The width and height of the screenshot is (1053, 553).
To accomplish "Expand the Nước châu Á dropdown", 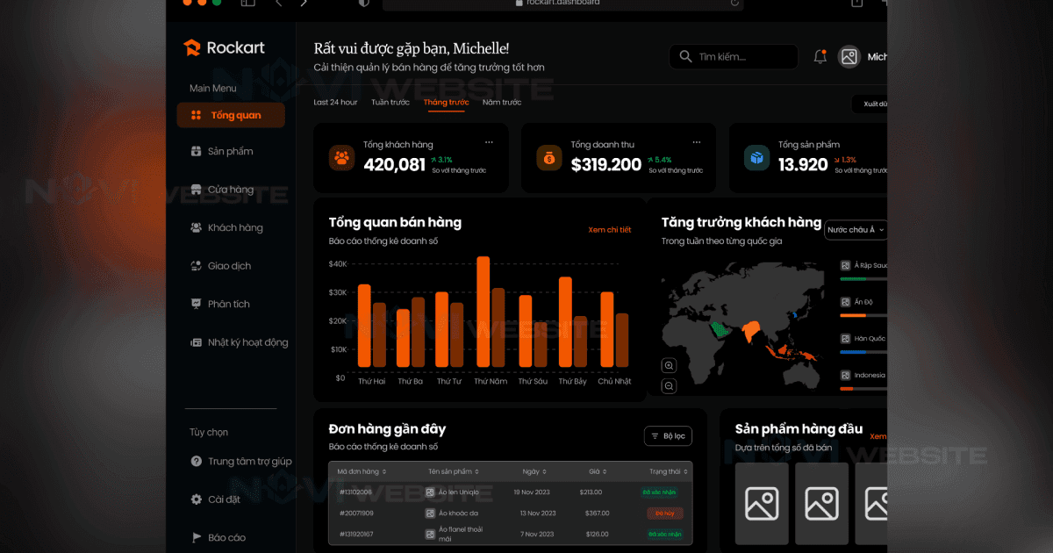I will click(855, 230).
